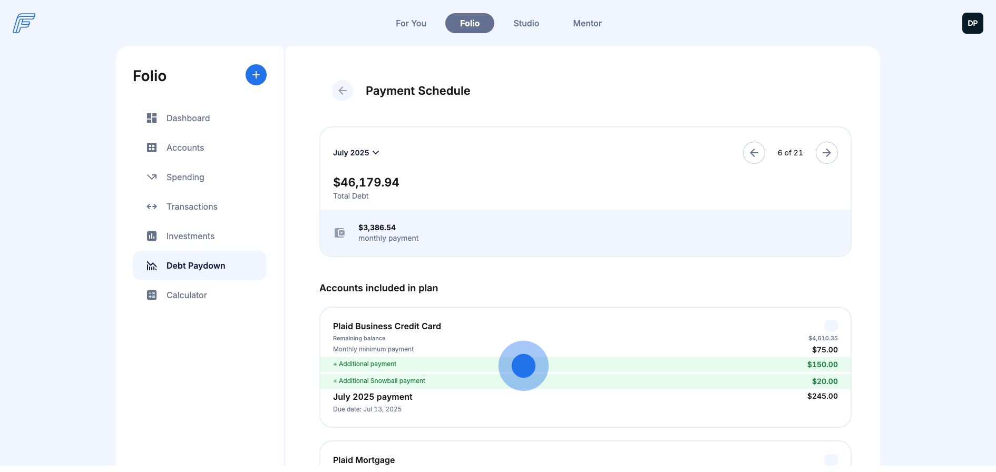Toggle the Plaid Mortgage account checkbox

click(831, 460)
